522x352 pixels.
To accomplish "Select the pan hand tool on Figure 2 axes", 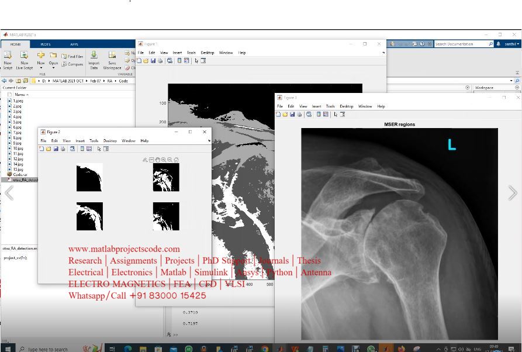I will click(x=157, y=160).
